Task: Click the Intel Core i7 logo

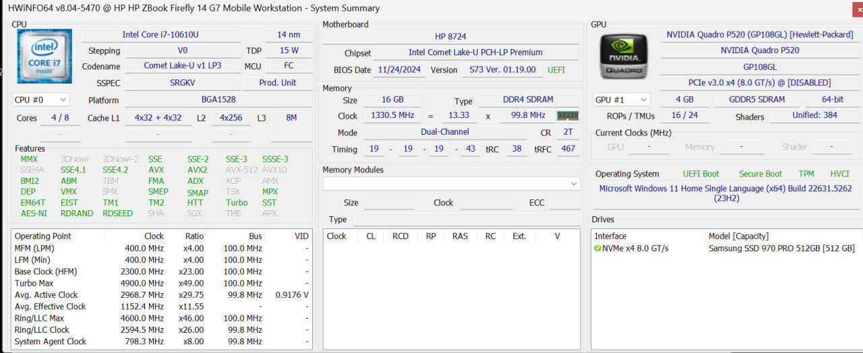Action: pos(44,56)
